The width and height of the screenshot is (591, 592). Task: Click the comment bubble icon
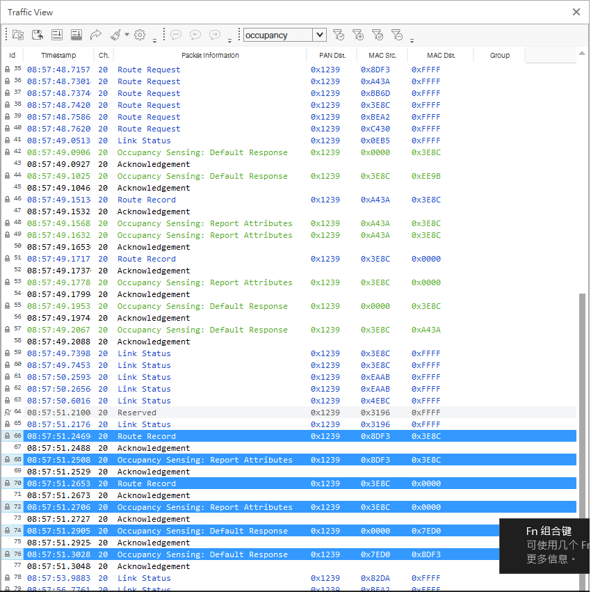(176, 35)
